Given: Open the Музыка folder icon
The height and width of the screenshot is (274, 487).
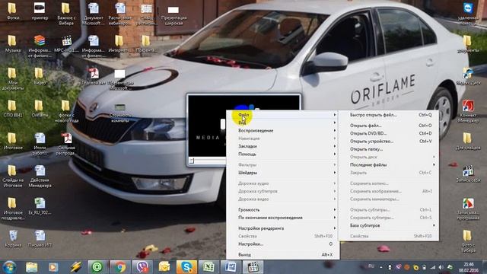Looking at the screenshot, I should click(x=12, y=44).
